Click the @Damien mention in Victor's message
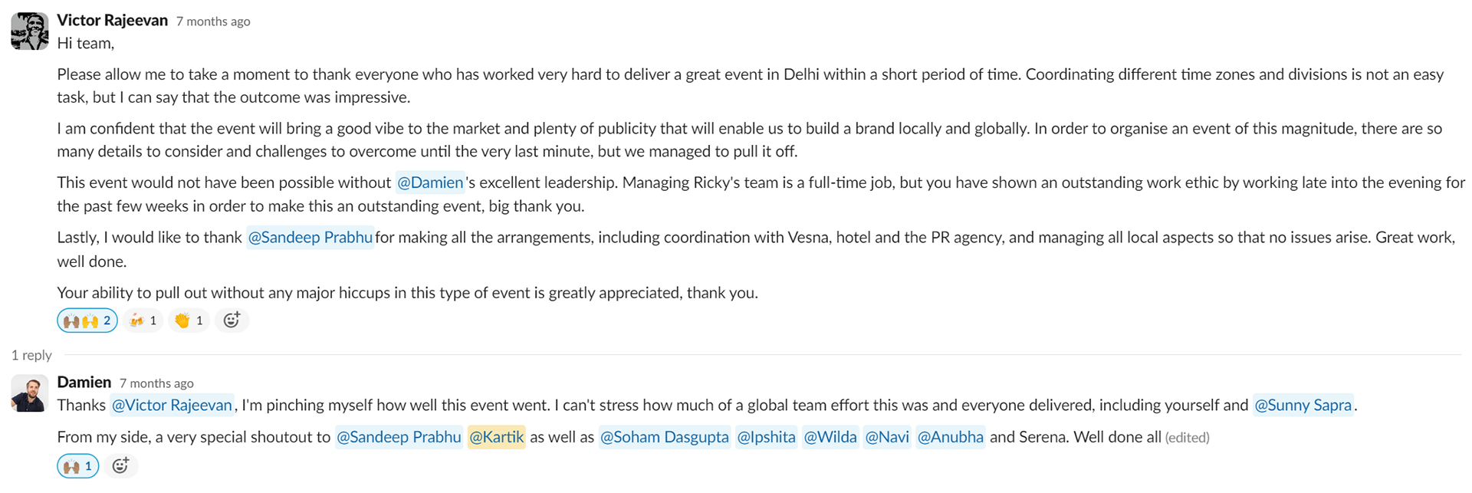 (430, 182)
